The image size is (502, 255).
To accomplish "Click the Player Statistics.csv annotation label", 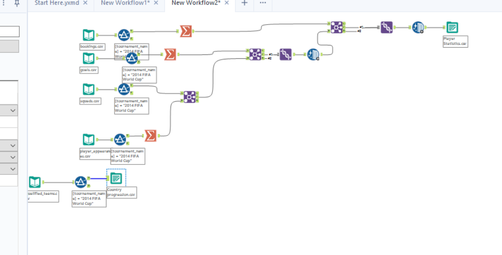I will point(455,41).
